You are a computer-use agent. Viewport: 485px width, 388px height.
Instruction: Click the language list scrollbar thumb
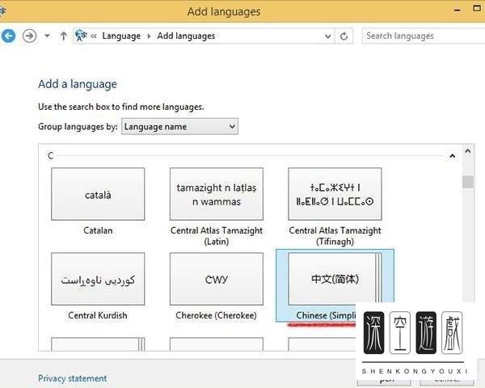[468, 182]
